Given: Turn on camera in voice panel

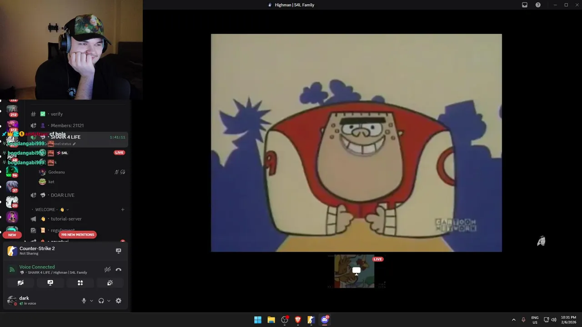Looking at the screenshot, I should pyautogui.click(x=20, y=282).
